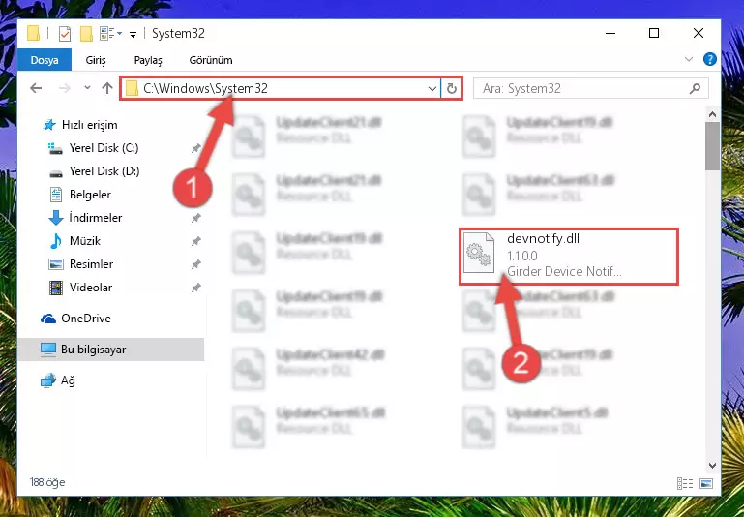Click the 188 öğe status bar text
Screen dimensions: 744x517
coord(47,482)
